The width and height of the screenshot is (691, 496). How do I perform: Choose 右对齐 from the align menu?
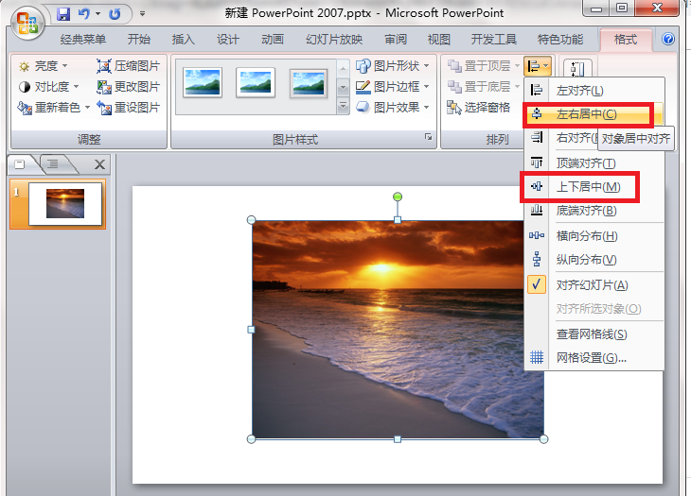click(x=562, y=138)
